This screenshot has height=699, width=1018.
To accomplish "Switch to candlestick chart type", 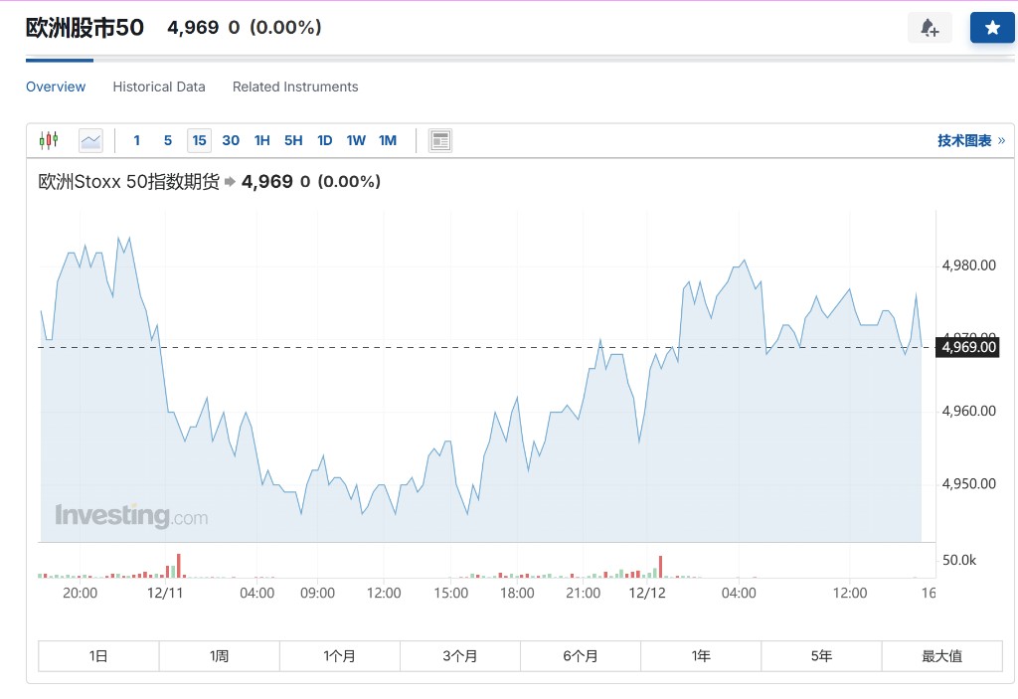I will point(49,140).
